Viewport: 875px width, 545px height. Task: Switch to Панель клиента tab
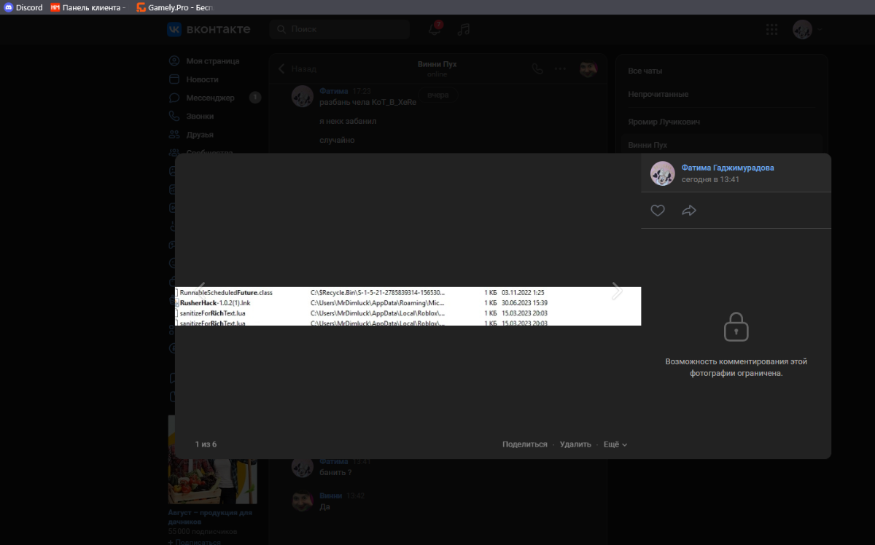[x=87, y=7]
